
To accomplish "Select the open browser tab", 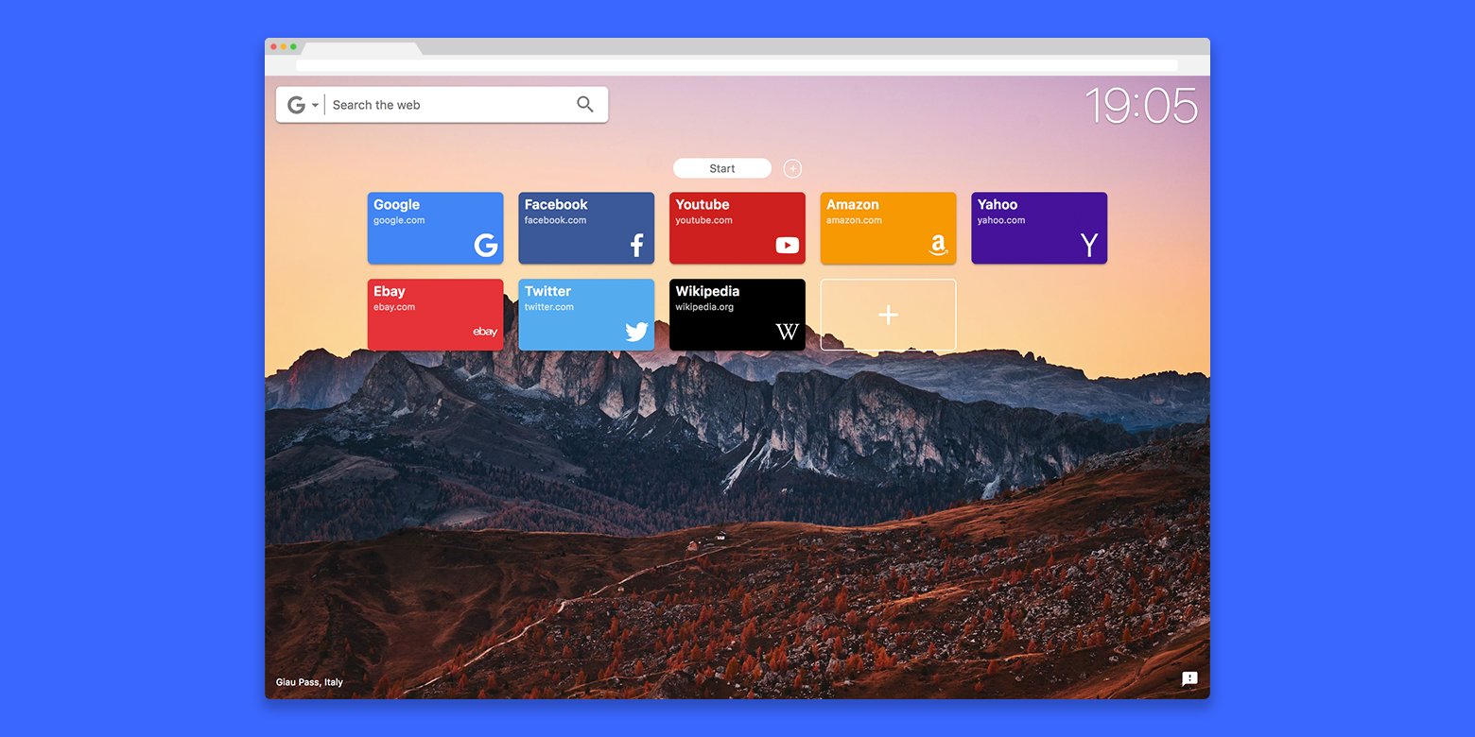I will [x=362, y=48].
